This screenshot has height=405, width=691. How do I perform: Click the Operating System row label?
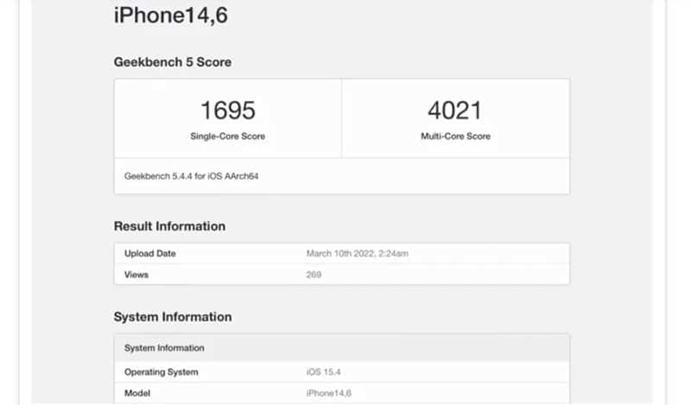pyautogui.click(x=162, y=372)
